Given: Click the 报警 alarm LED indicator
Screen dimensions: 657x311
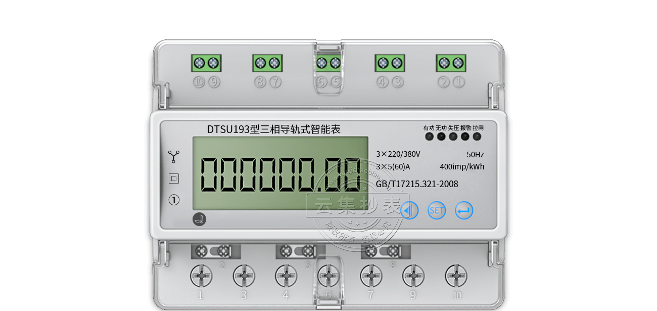Looking at the screenshot, I should click(465, 137).
